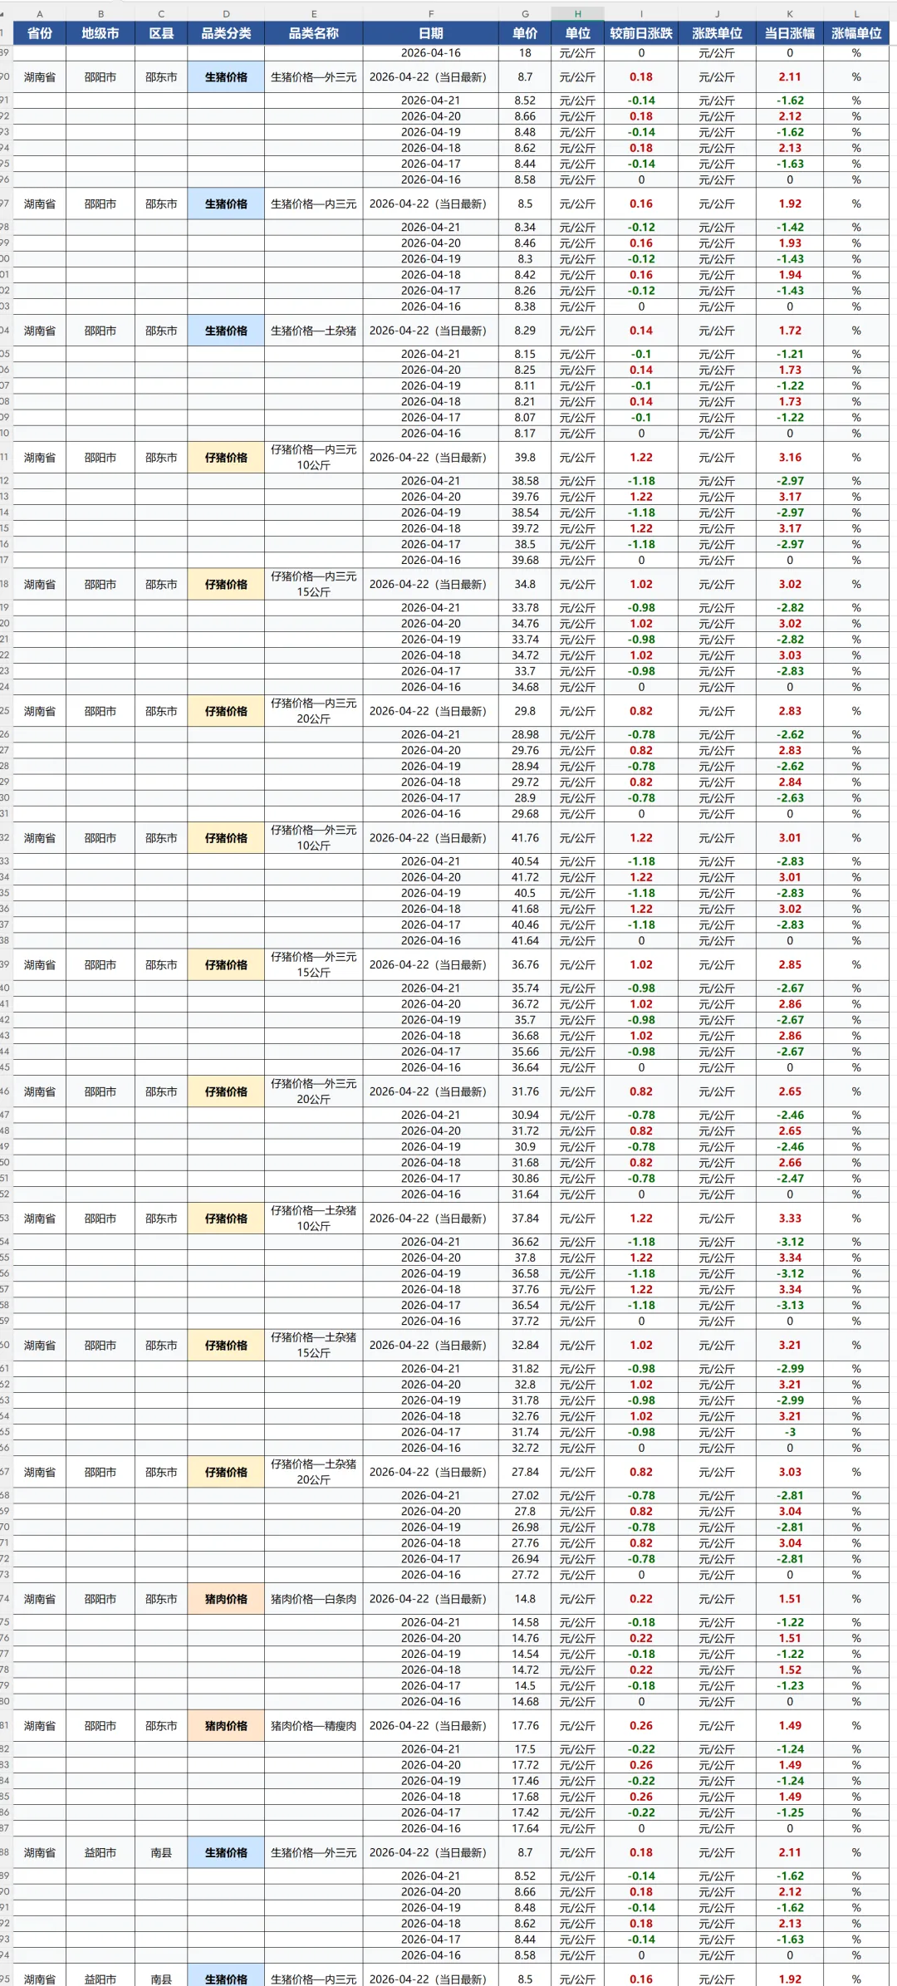Click the 仔猪价格 category cell in the 内三元 10公斤 row
The image size is (897, 1986).
[226, 458]
